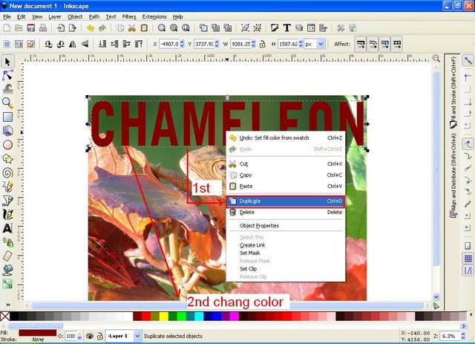This screenshot has width=475, height=344.
Task: Click the X coordinate input field
Action: coord(169,44)
